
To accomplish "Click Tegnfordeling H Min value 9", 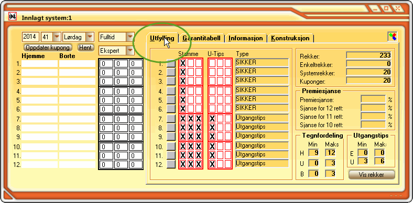I will tap(314, 153).
